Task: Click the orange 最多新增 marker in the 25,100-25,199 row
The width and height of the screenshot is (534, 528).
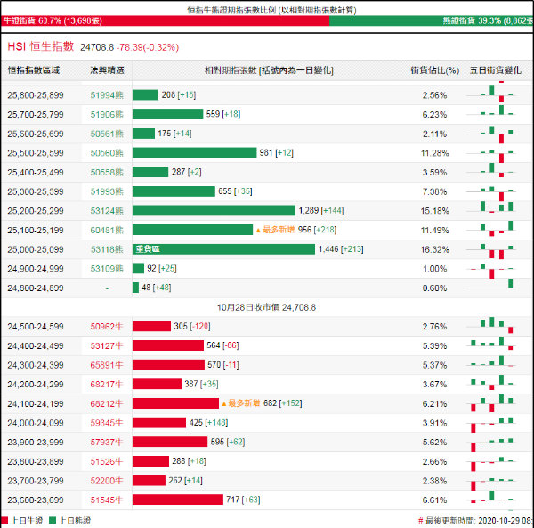Action: pos(275,230)
